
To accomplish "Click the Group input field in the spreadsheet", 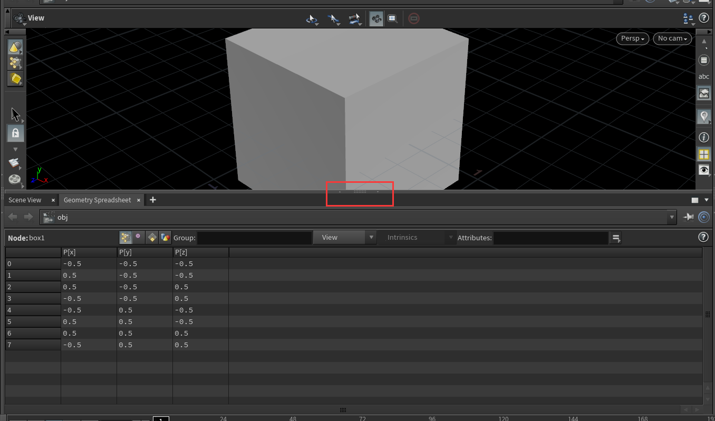I will (255, 237).
